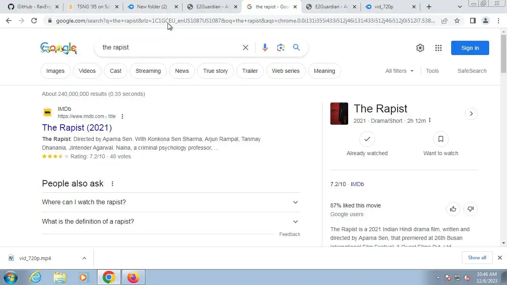Launch Internet Explorer from taskbar
The image size is (507, 285).
click(36, 277)
